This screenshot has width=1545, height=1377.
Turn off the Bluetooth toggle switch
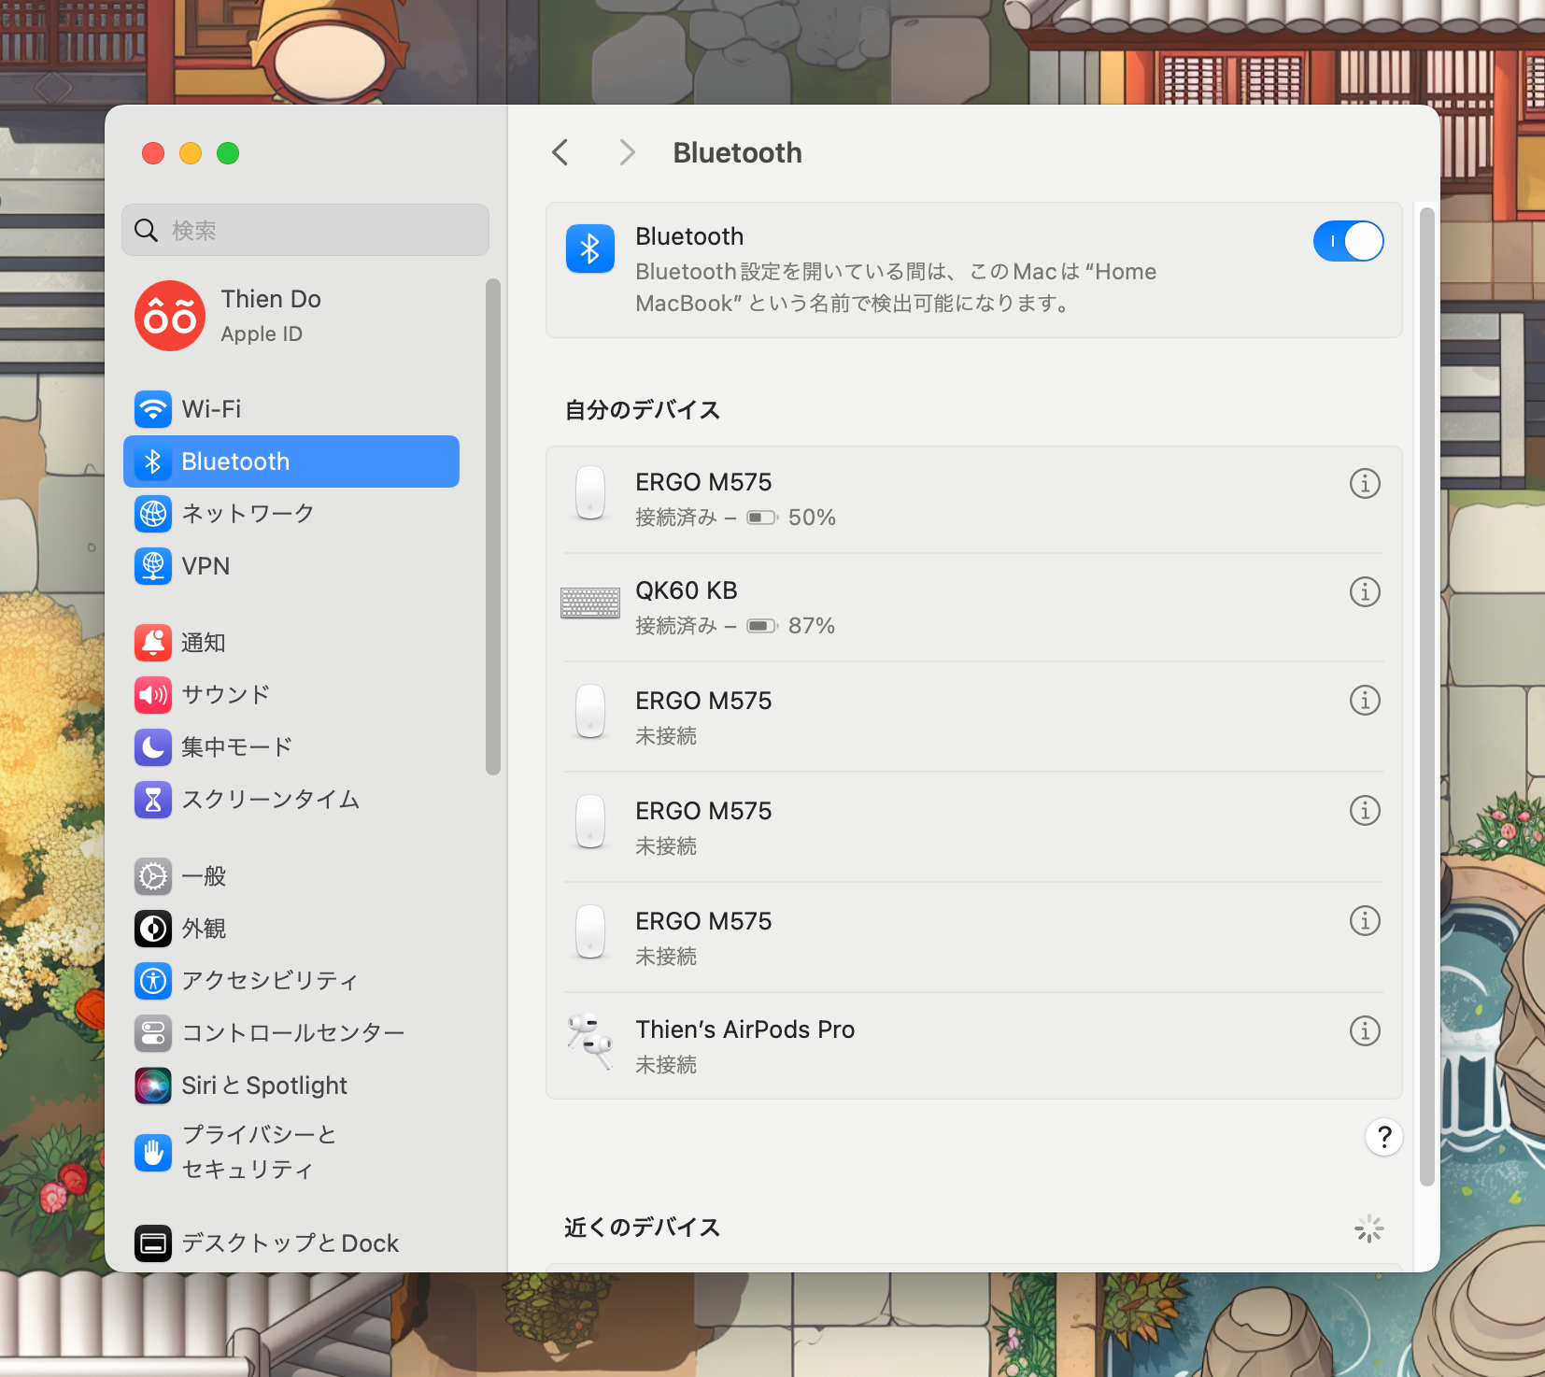tap(1348, 241)
